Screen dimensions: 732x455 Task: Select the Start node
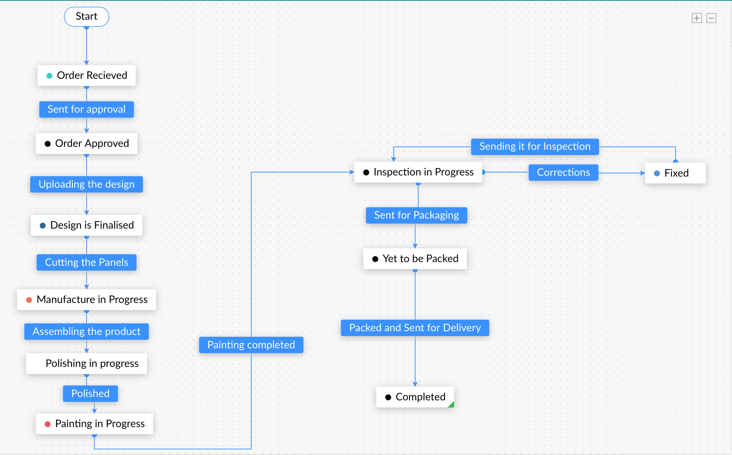pos(87,17)
